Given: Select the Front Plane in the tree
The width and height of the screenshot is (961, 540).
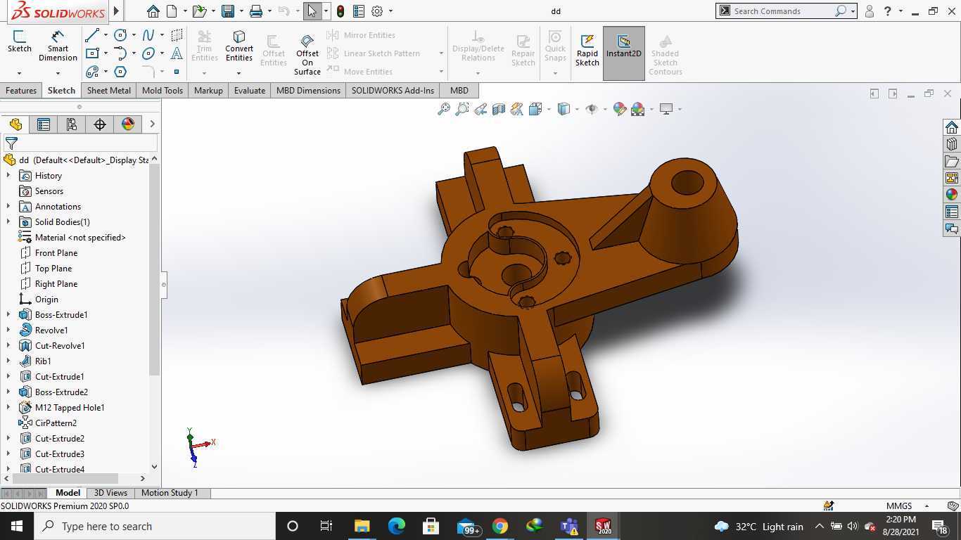Looking at the screenshot, I should [56, 252].
